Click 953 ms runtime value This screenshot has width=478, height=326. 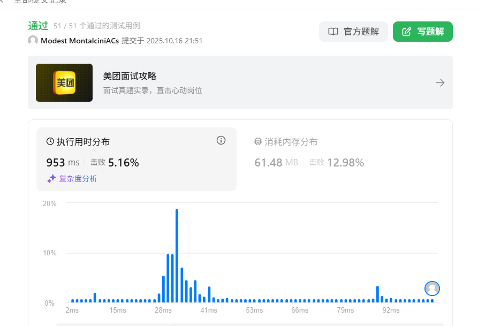(x=63, y=163)
